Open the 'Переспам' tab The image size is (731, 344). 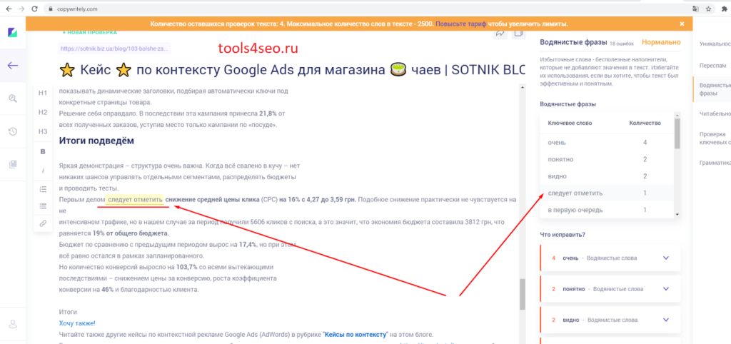(712, 66)
